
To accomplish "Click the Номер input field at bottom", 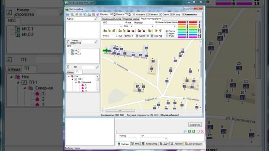I will (x=128, y=139).
